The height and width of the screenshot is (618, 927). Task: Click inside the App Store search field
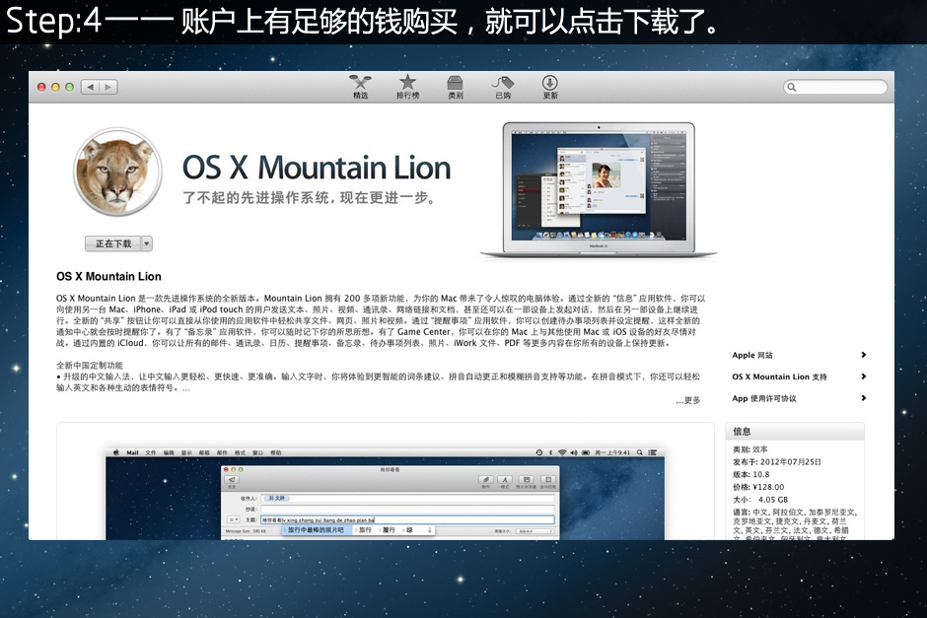click(835, 87)
